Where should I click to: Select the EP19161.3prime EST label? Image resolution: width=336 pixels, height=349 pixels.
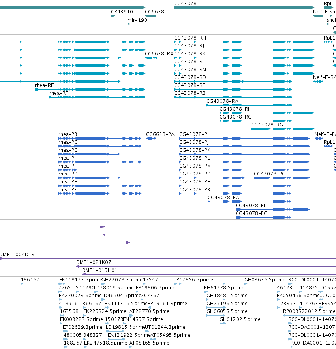point(167,304)
